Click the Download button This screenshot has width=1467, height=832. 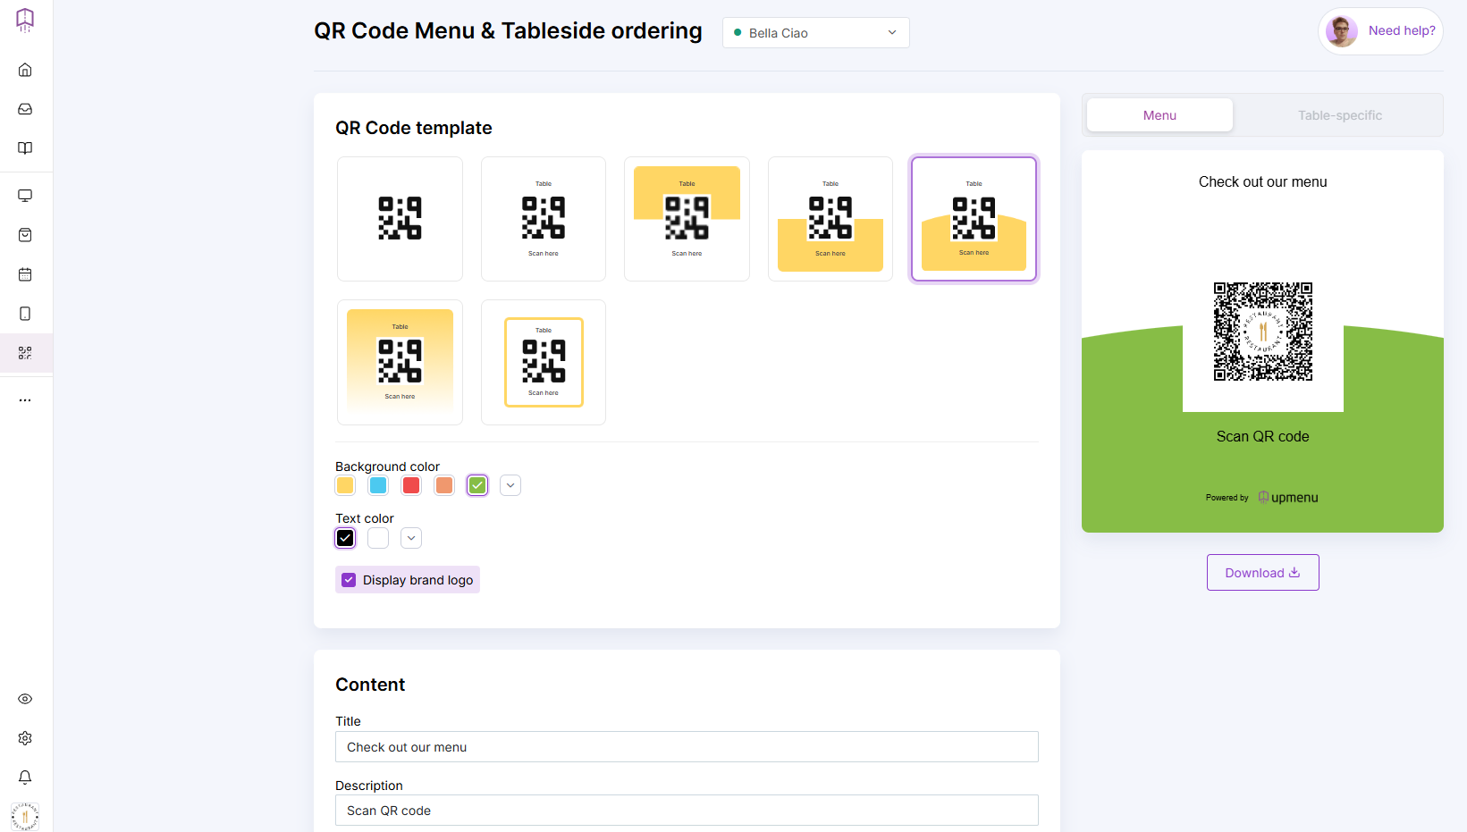click(1262, 573)
